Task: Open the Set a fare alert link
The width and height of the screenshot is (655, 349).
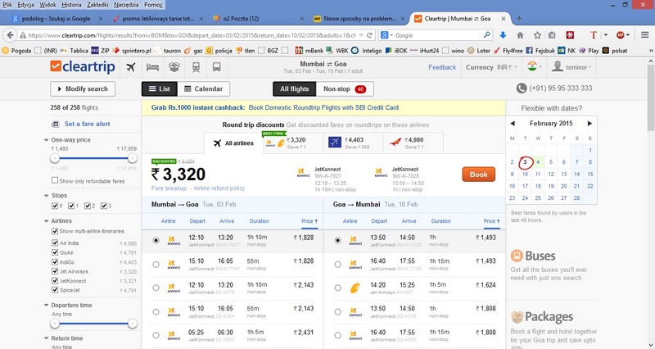Action: 88,124
